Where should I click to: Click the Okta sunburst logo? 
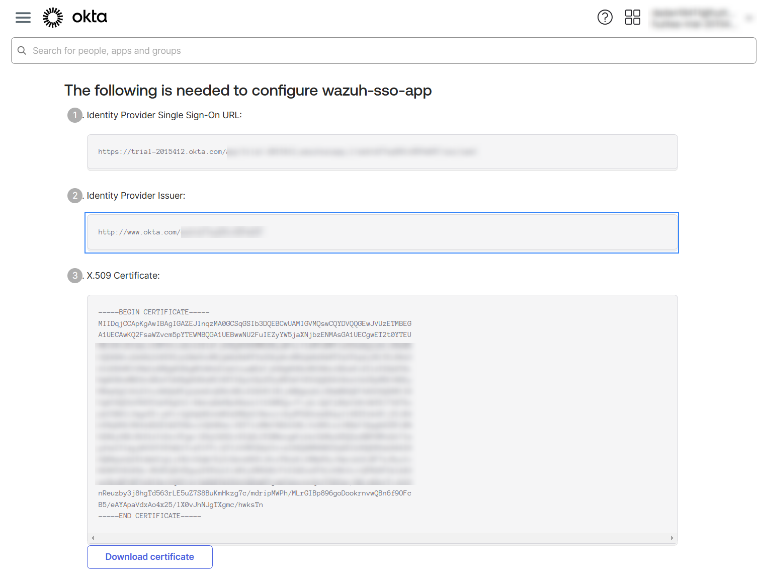tap(53, 18)
